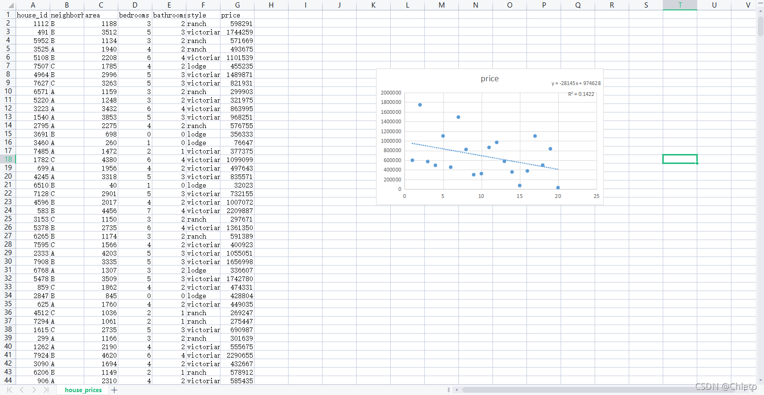Select the house_prices sheet tab
This screenshot has height=395, width=764.
[83, 390]
